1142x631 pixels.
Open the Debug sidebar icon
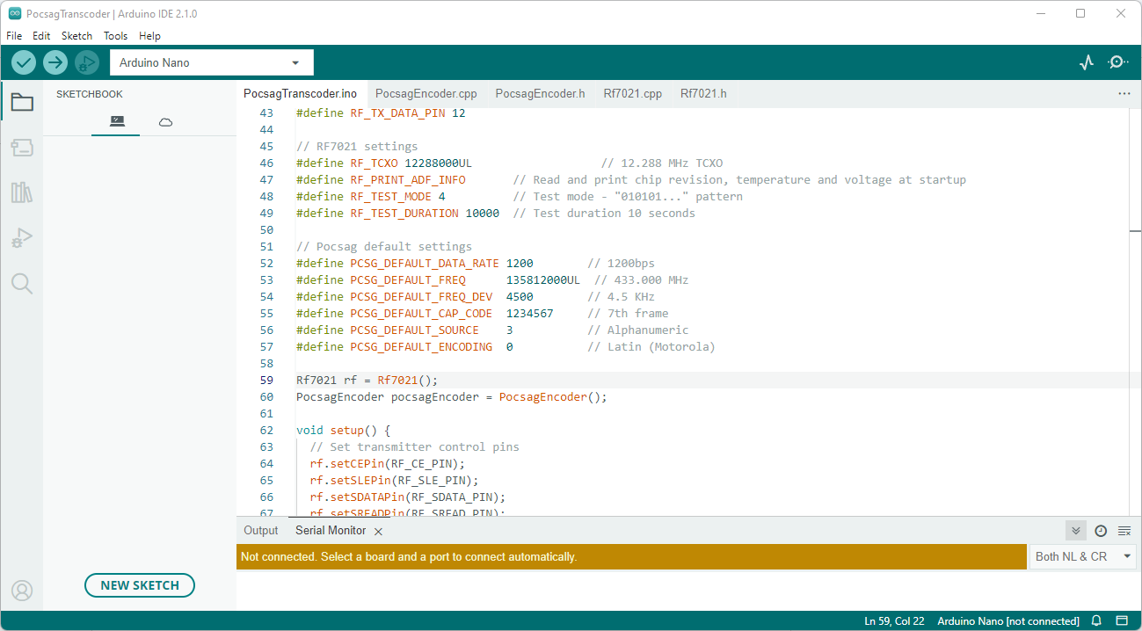pyautogui.click(x=22, y=238)
